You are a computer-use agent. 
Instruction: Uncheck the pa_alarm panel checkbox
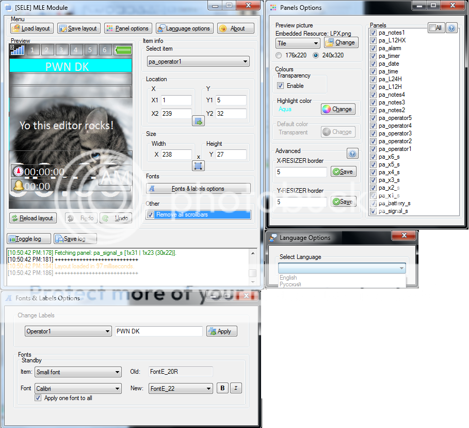point(373,48)
